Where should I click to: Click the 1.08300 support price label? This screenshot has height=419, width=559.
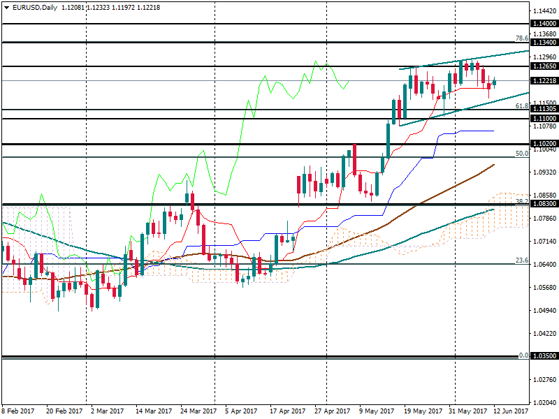[x=544, y=203]
